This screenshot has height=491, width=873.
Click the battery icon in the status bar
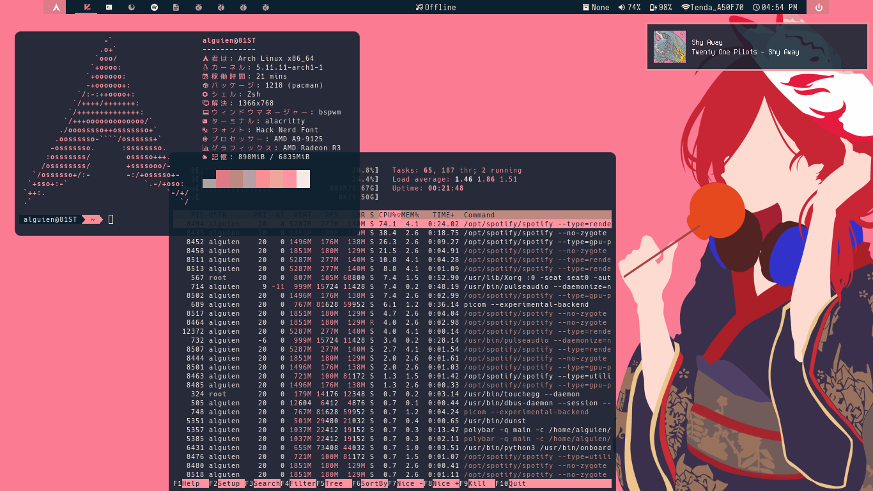pyautogui.click(x=653, y=8)
